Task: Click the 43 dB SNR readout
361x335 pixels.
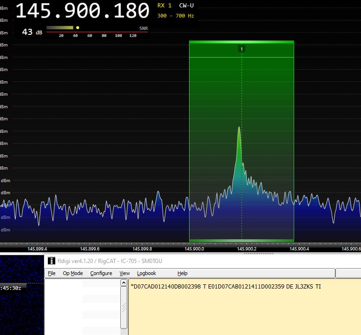Action: point(32,32)
